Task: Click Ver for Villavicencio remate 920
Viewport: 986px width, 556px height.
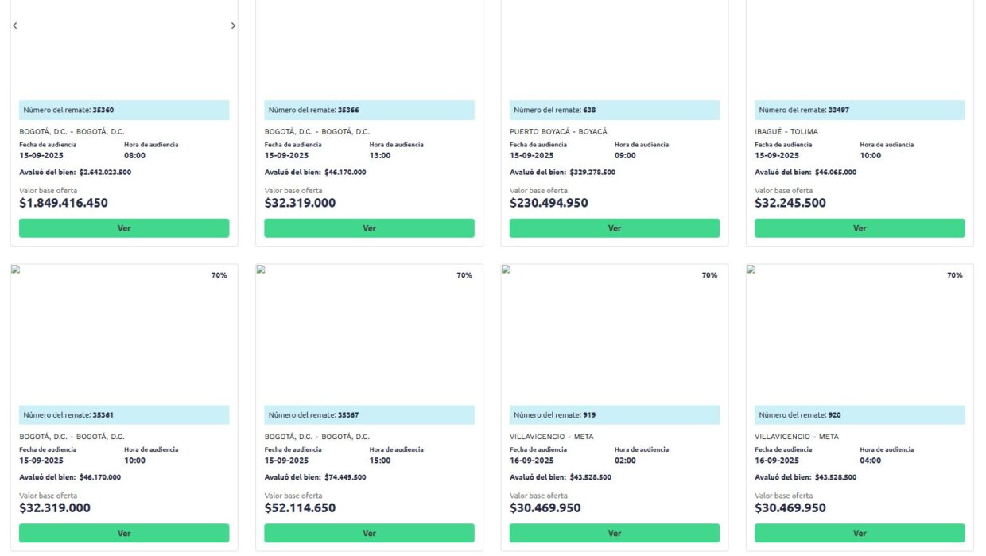Action: (860, 533)
